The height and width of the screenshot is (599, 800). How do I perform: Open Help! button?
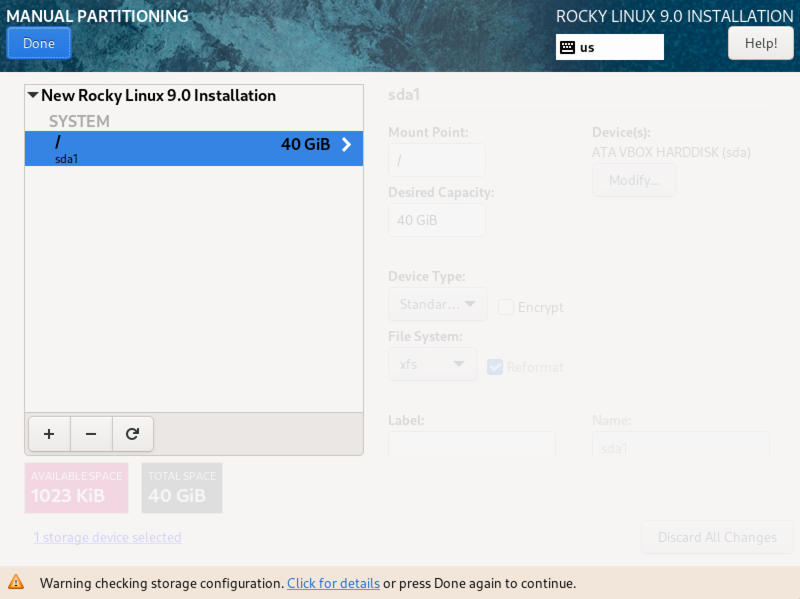(760, 43)
